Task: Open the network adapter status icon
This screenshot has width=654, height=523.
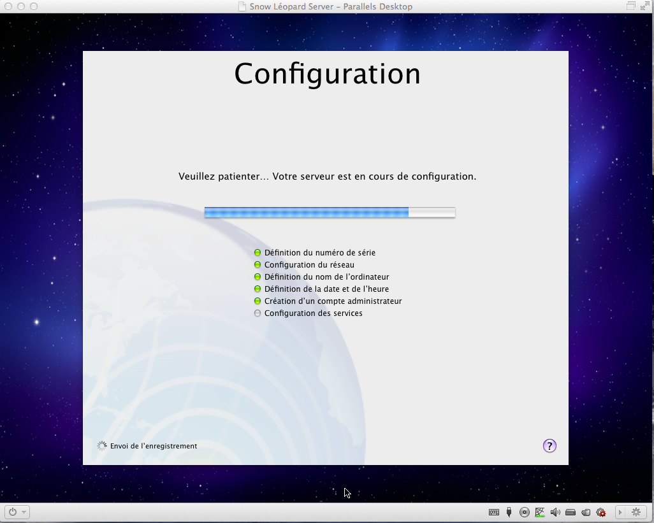Action: click(x=540, y=512)
